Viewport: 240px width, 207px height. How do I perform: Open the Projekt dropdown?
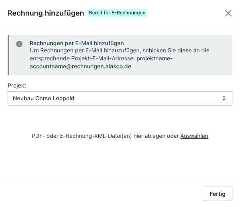point(120,98)
